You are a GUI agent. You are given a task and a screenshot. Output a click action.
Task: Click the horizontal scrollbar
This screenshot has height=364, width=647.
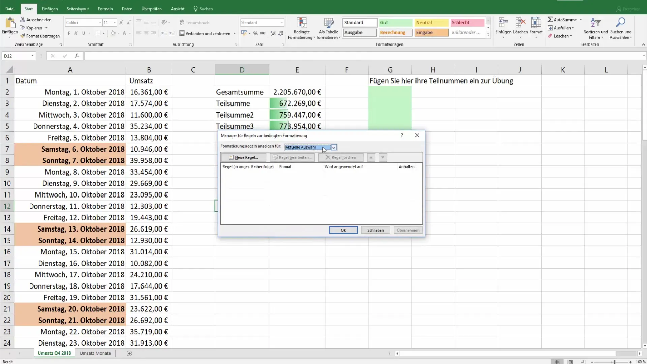507,353
